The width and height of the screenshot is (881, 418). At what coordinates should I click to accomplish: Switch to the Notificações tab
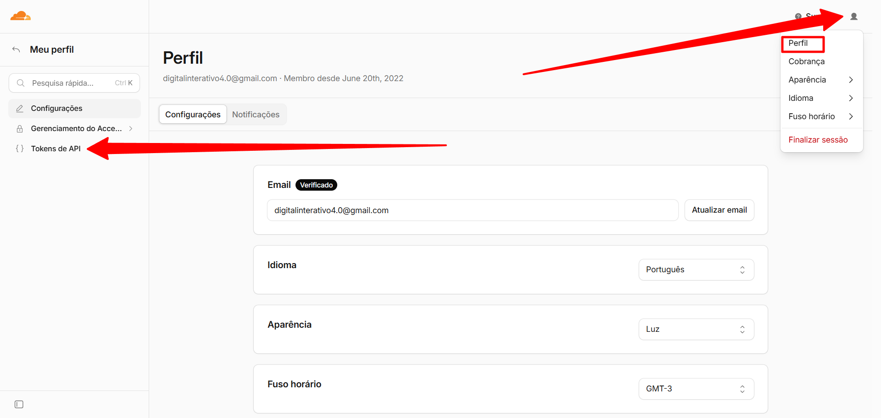click(256, 115)
